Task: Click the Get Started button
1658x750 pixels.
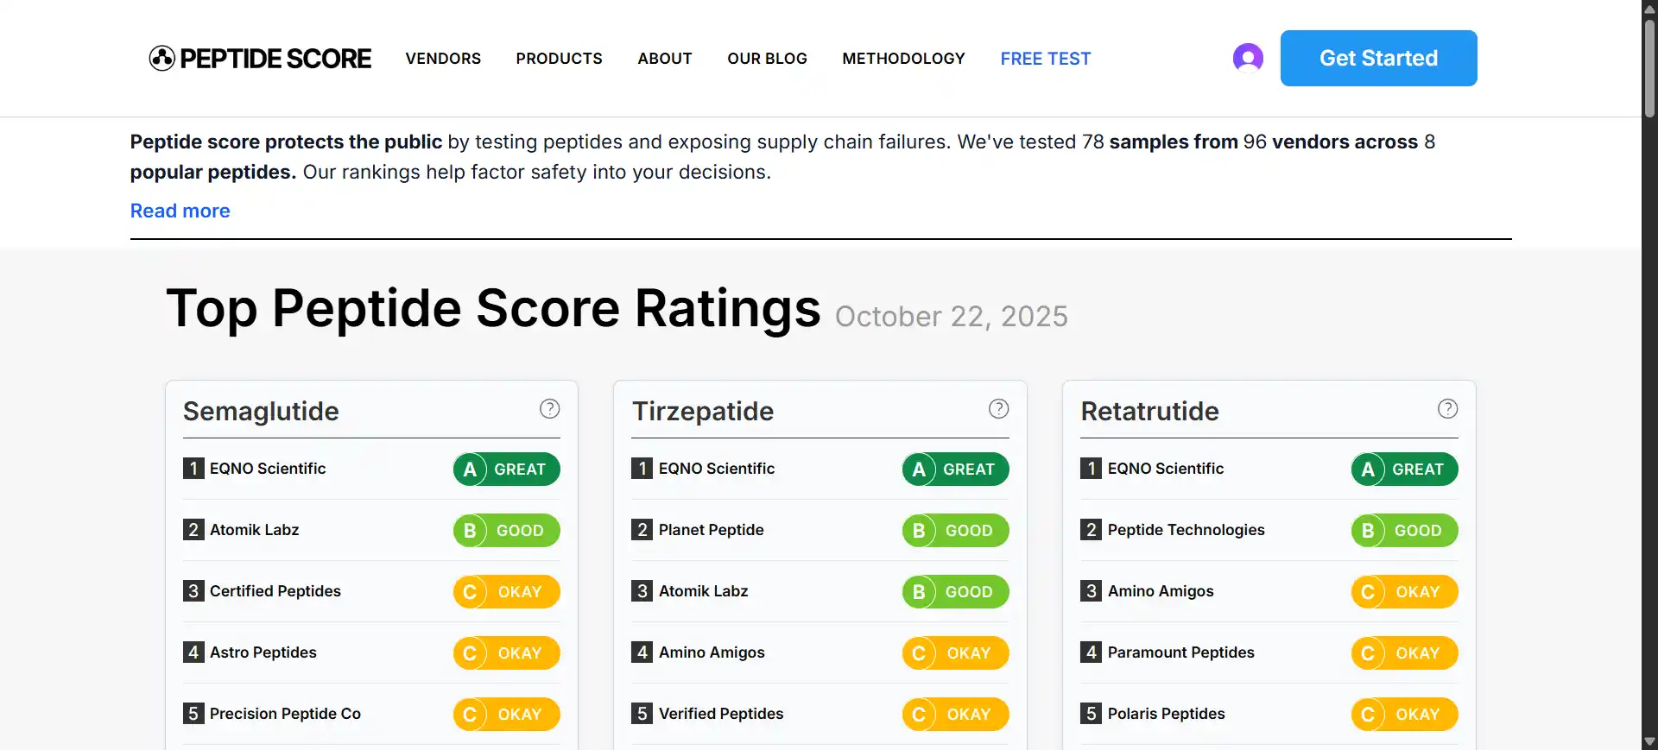Action: pyautogui.click(x=1377, y=58)
